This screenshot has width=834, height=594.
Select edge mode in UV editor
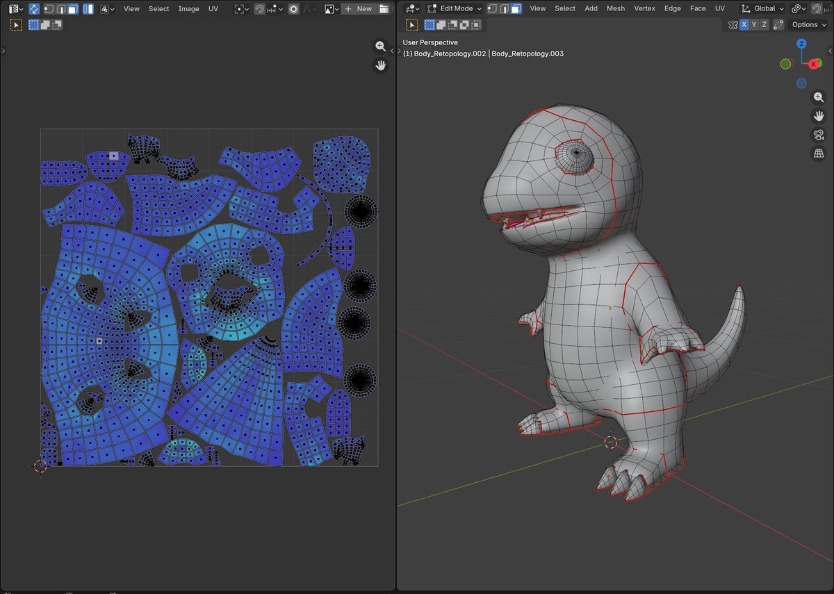[x=61, y=9]
